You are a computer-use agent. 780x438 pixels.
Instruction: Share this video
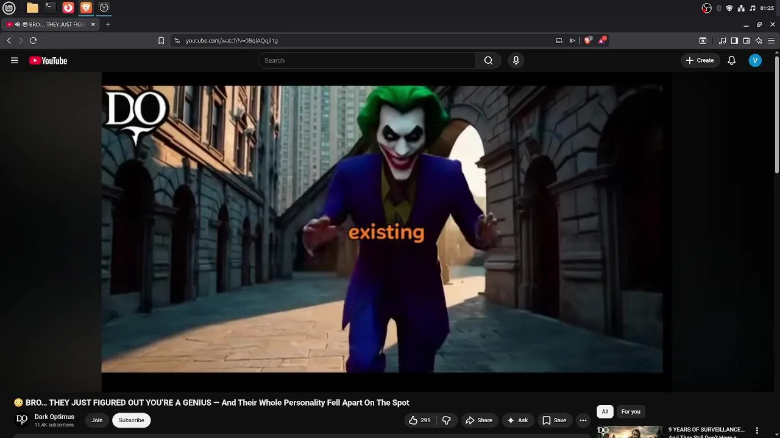tap(479, 420)
